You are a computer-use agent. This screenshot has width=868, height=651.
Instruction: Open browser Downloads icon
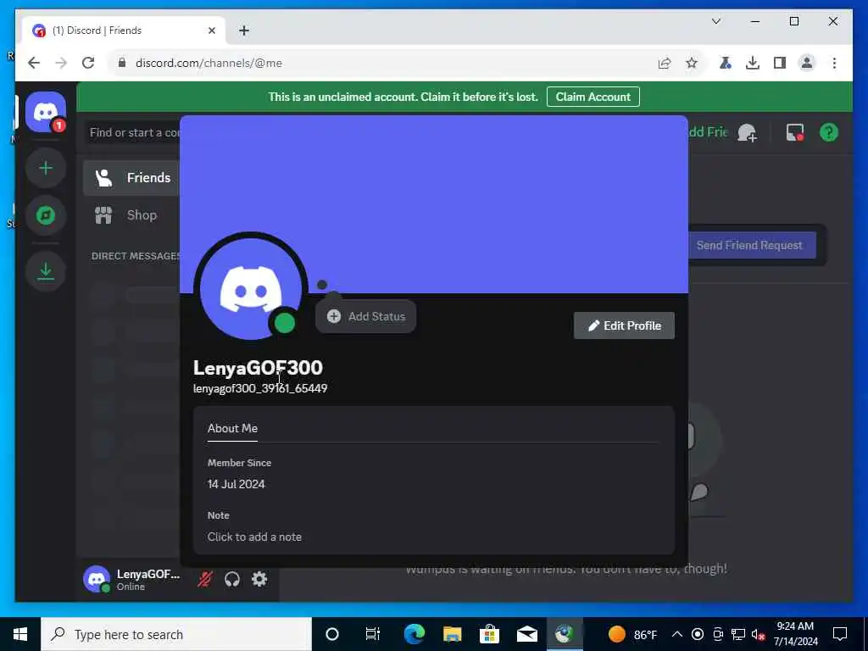coord(753,63)
